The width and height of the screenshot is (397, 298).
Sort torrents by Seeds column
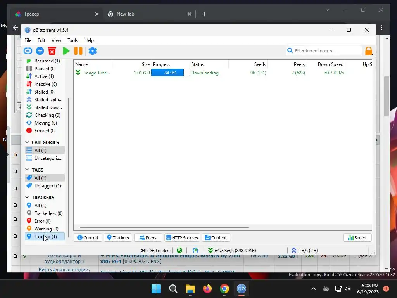pyautogui.click(x=248, y=64)
